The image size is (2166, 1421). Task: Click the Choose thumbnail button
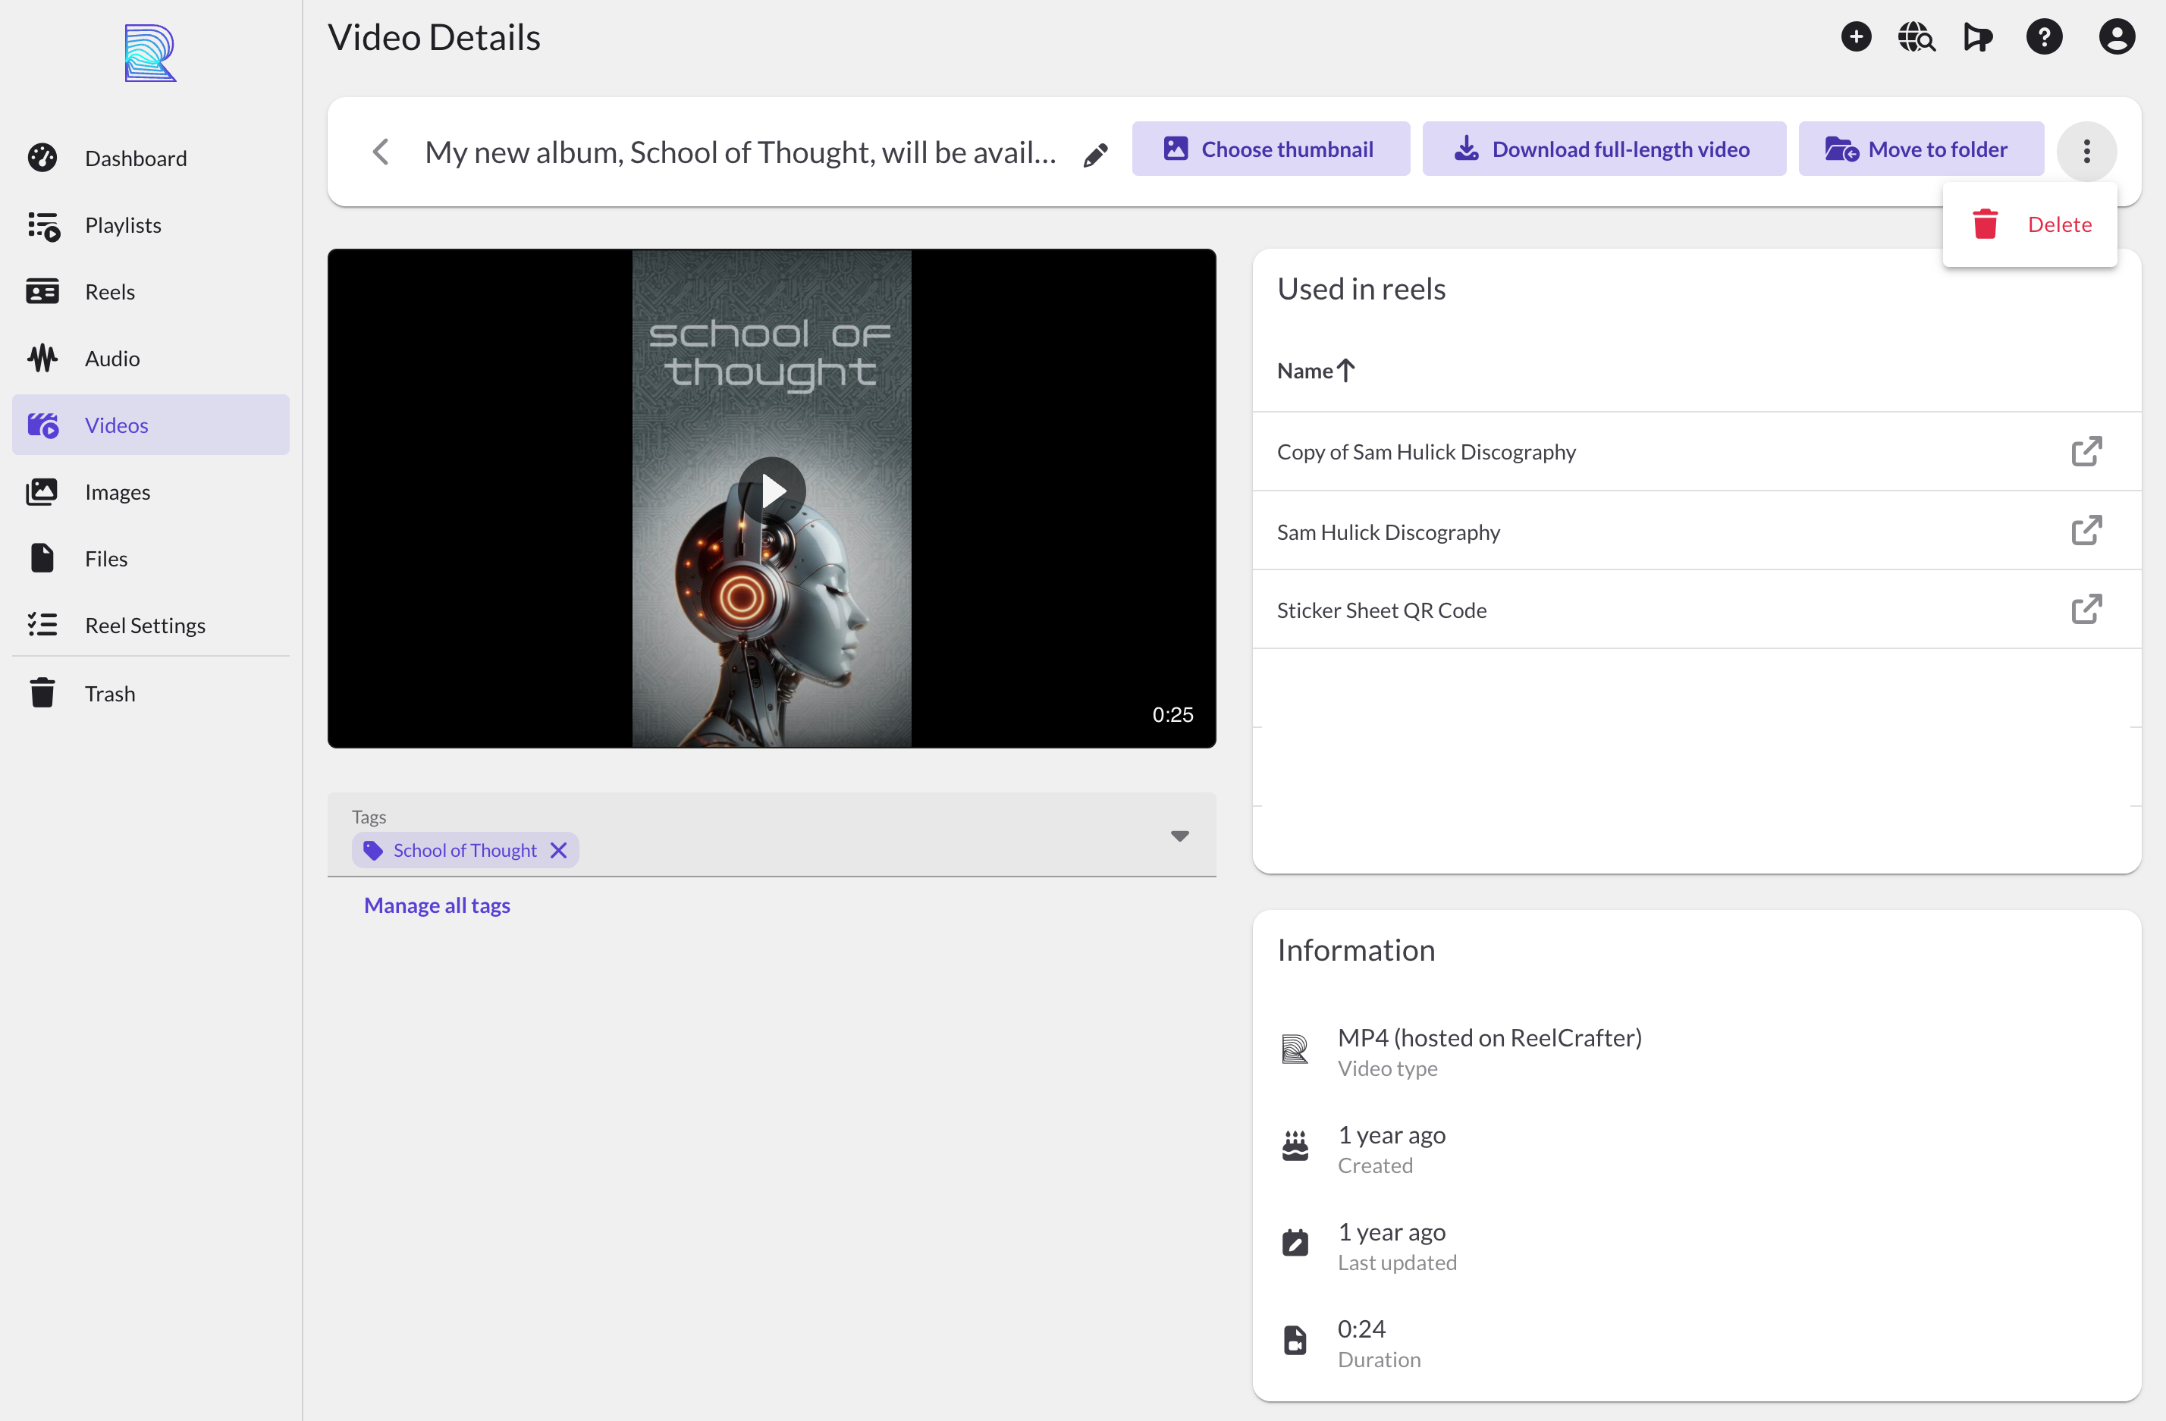(1270, 149)
